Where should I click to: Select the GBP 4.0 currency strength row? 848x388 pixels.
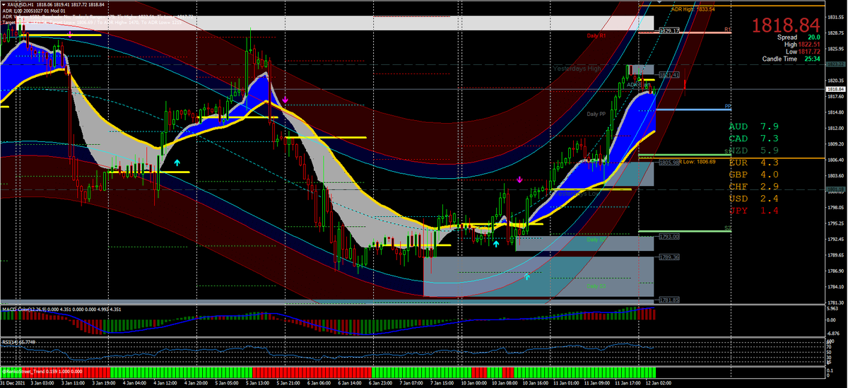pos(753,174)
